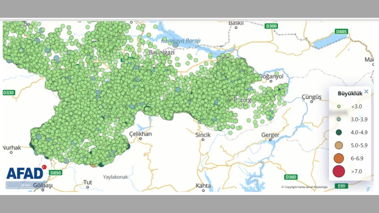Close the Büyüklük legend panel

(x=366, y=92)
